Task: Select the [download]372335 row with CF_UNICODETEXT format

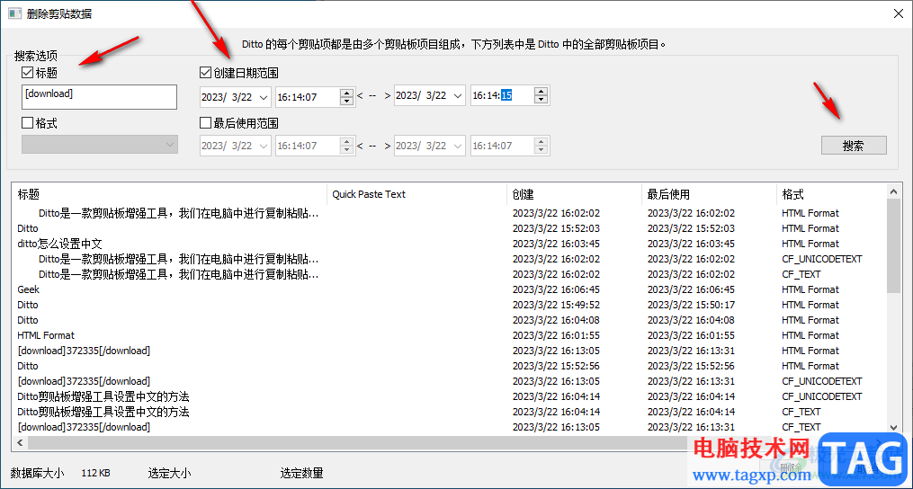Action: click(449, 381)
